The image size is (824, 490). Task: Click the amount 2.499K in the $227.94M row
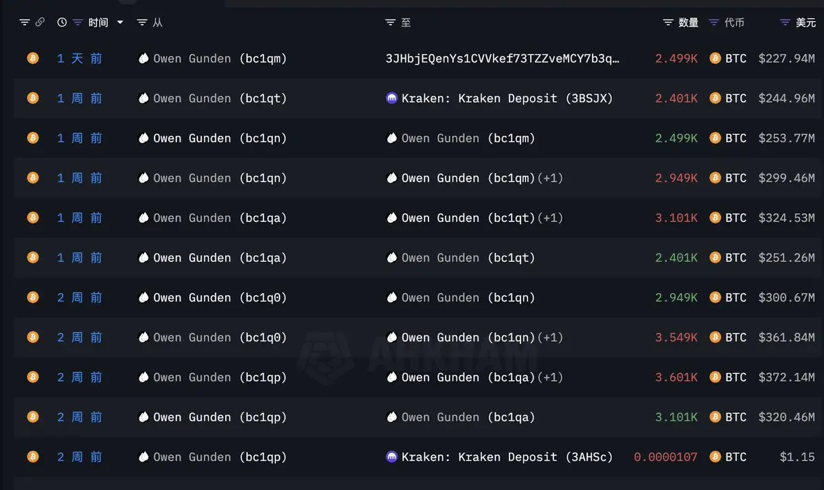pyautogui.click(x=676, y=58)
